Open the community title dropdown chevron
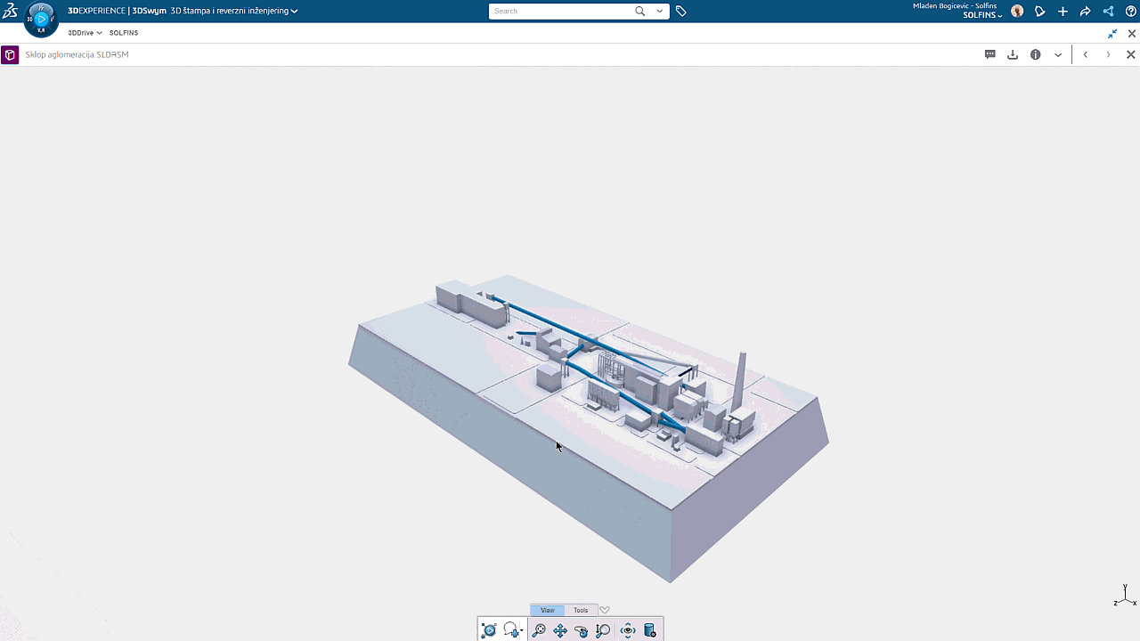1140x641 pixels. click(x=295, y=12)
